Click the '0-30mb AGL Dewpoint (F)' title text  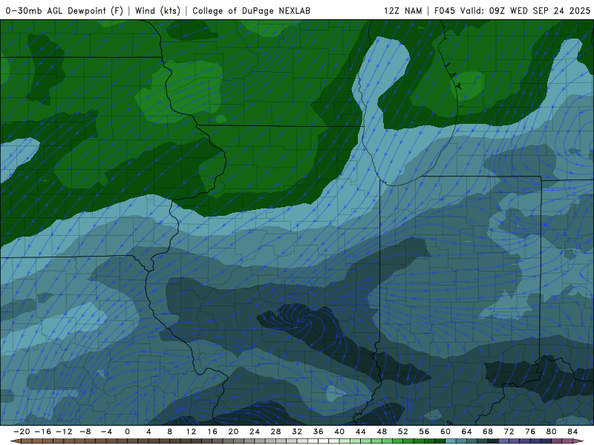[x=65, y=10]
